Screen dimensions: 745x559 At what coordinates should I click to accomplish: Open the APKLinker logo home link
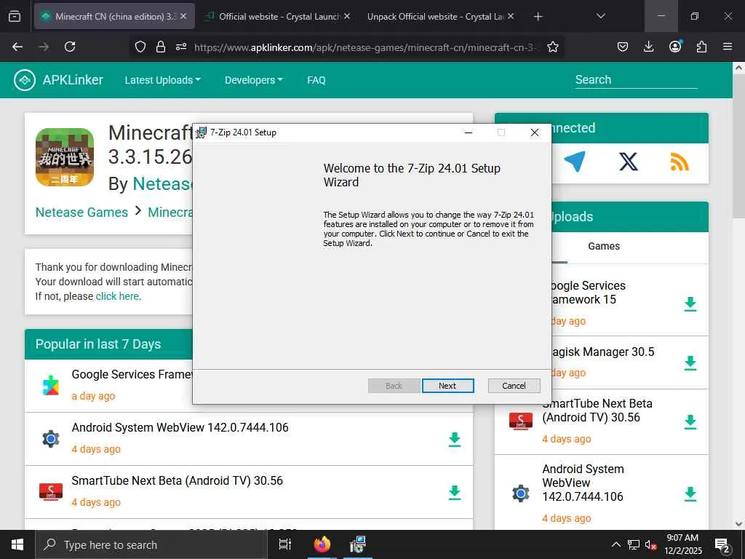coord(58,80)
